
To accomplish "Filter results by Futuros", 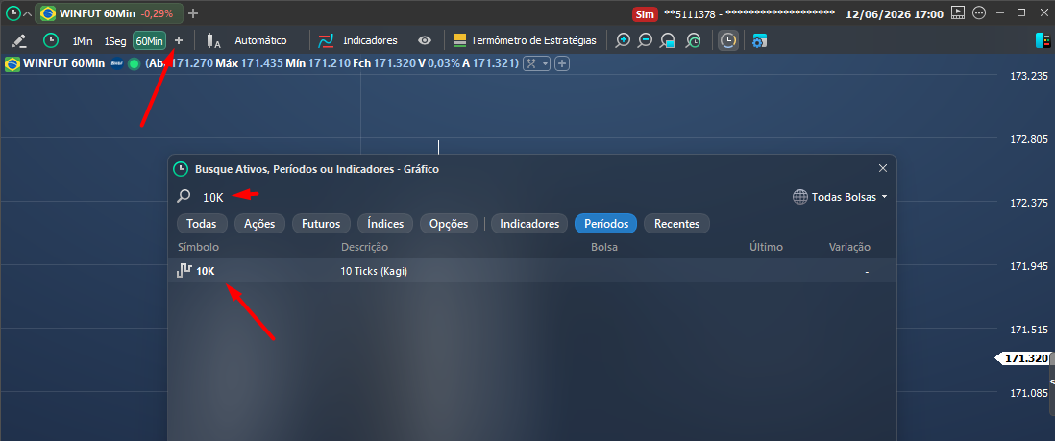I will point(321,224).
